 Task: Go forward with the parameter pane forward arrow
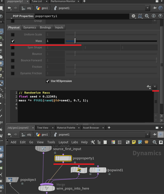(15, 8)
